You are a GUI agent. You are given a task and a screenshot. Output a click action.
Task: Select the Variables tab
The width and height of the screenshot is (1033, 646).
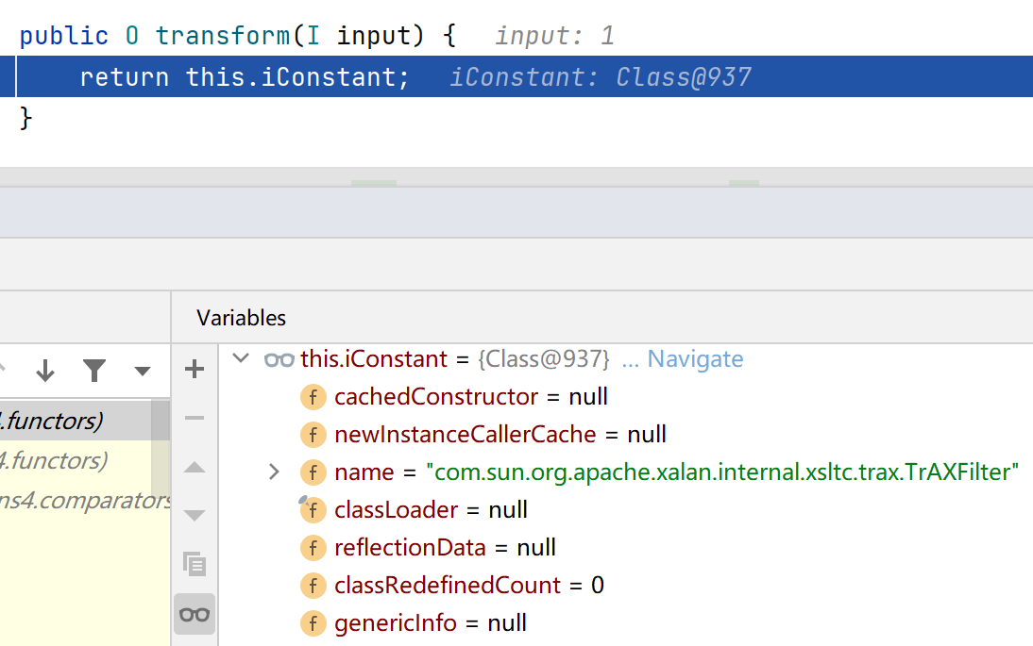[241, 318]
